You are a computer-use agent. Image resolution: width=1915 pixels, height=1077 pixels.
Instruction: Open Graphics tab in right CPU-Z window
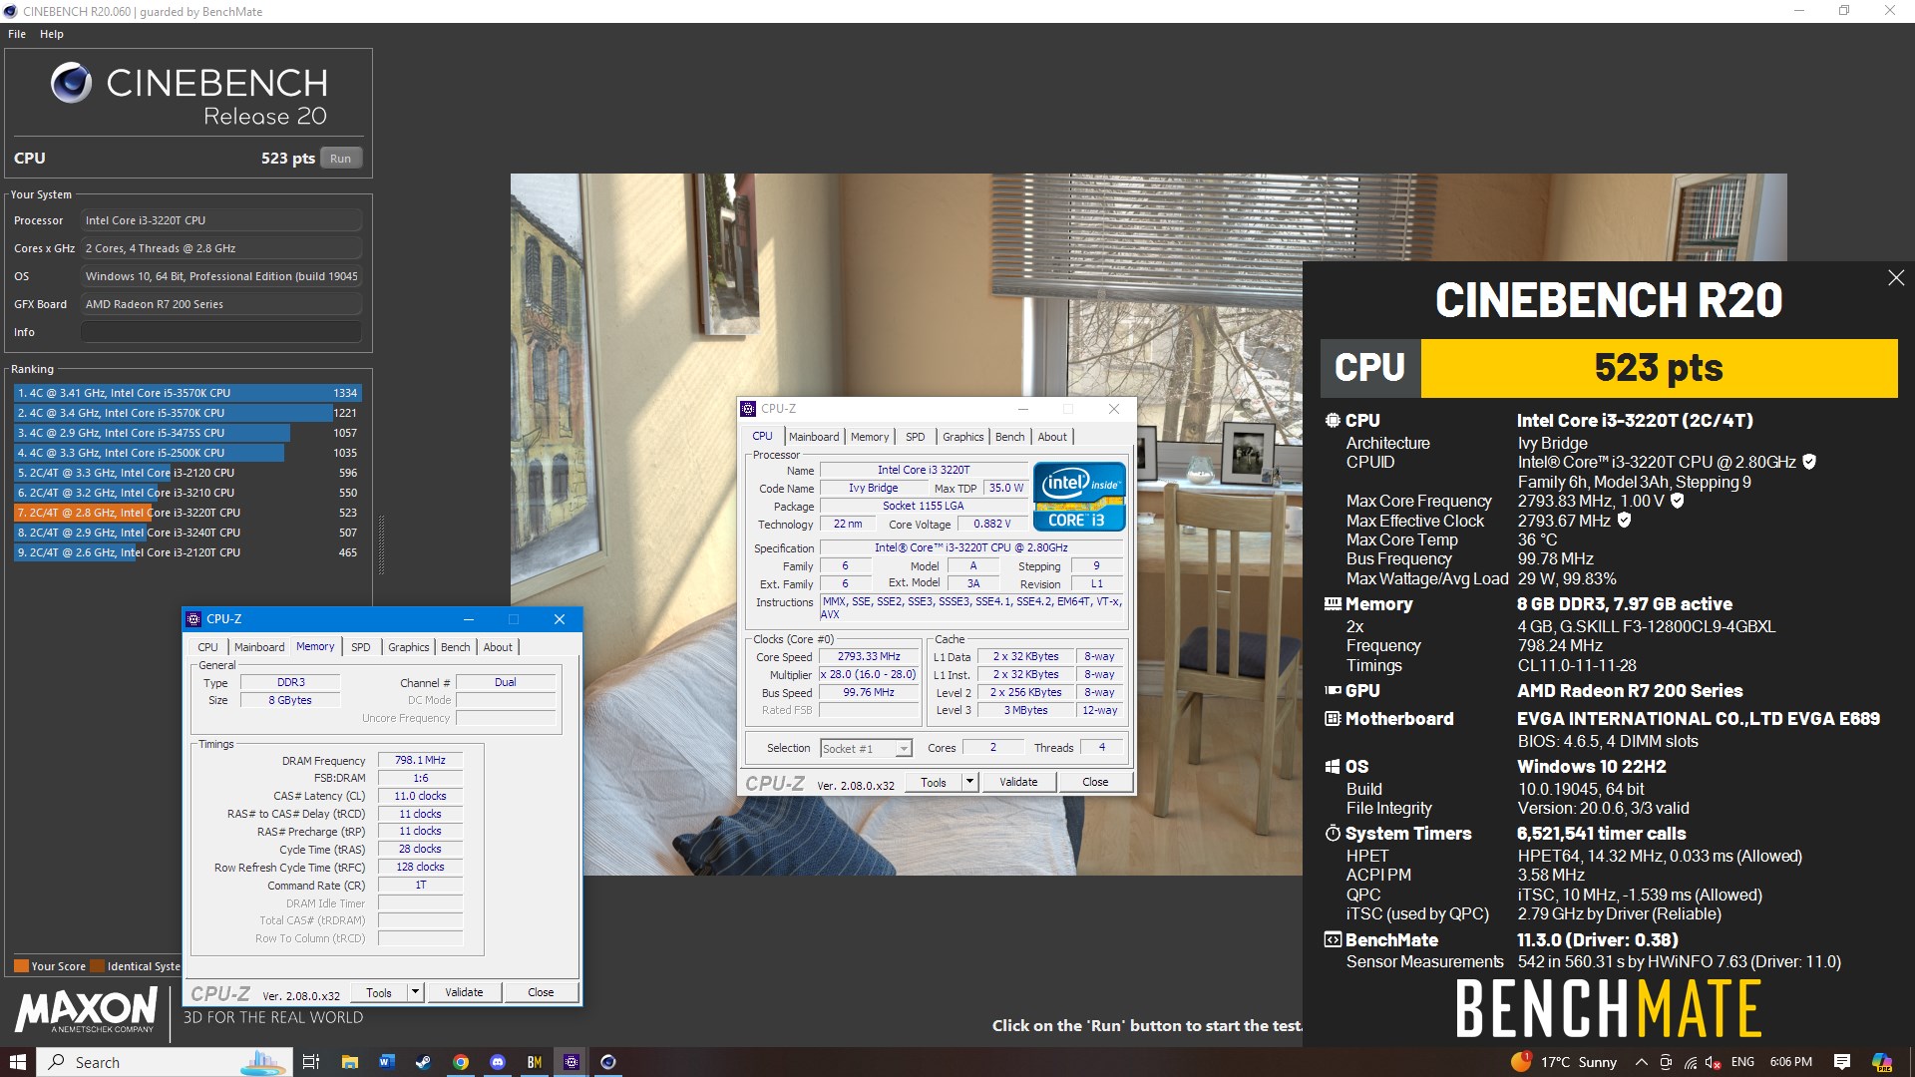coord(962,437)
